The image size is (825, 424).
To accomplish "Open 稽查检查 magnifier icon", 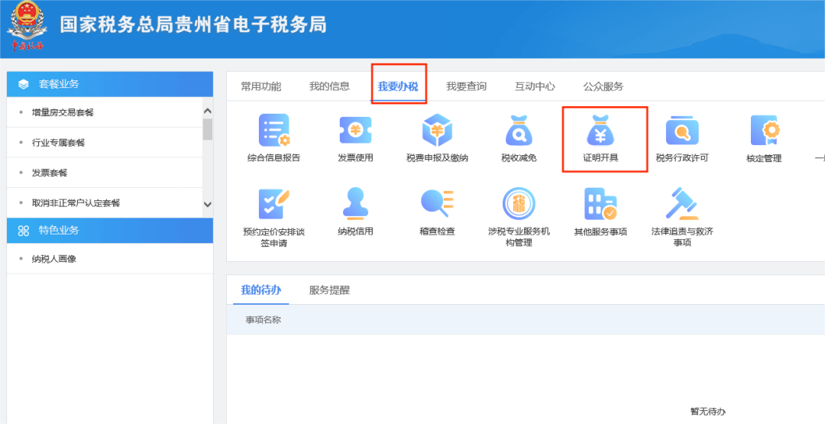I will tap(437, 203).
